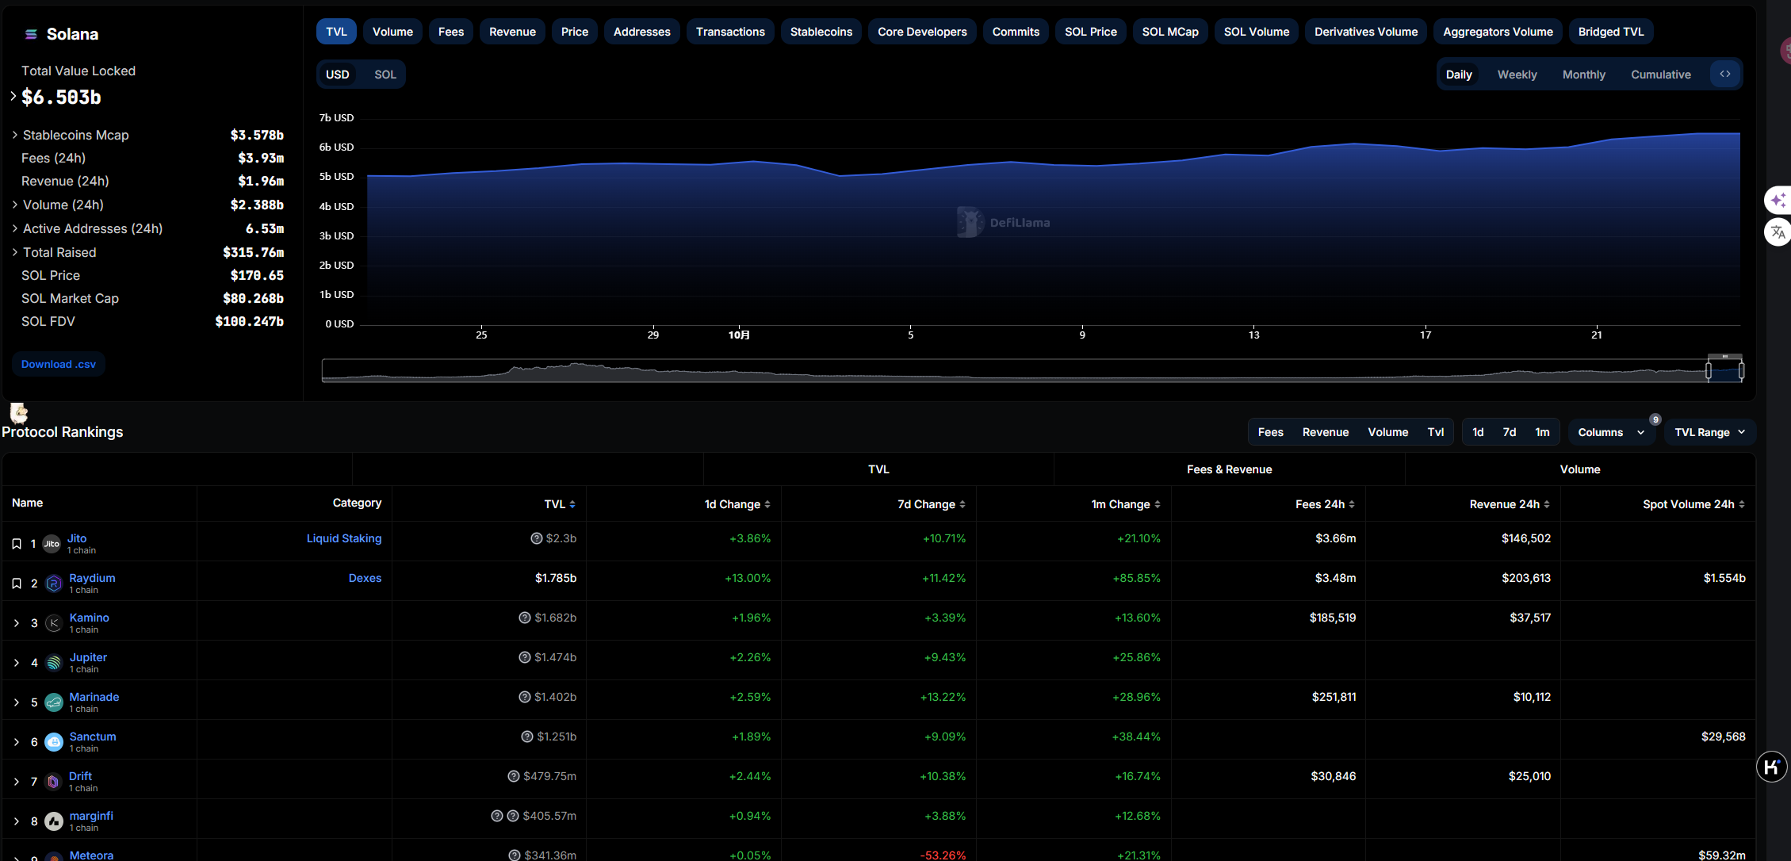Click the Download .csv button
Screen dimensions: 1791x861
(59, 364)
